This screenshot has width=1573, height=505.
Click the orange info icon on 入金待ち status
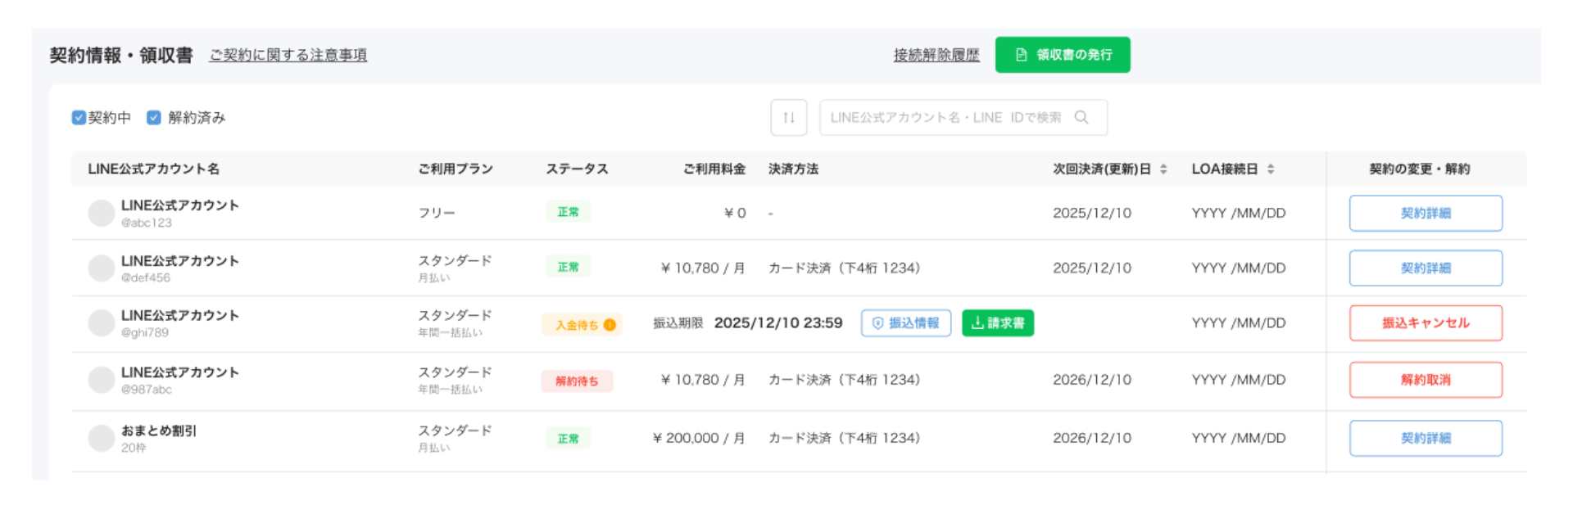pos(610,325)
